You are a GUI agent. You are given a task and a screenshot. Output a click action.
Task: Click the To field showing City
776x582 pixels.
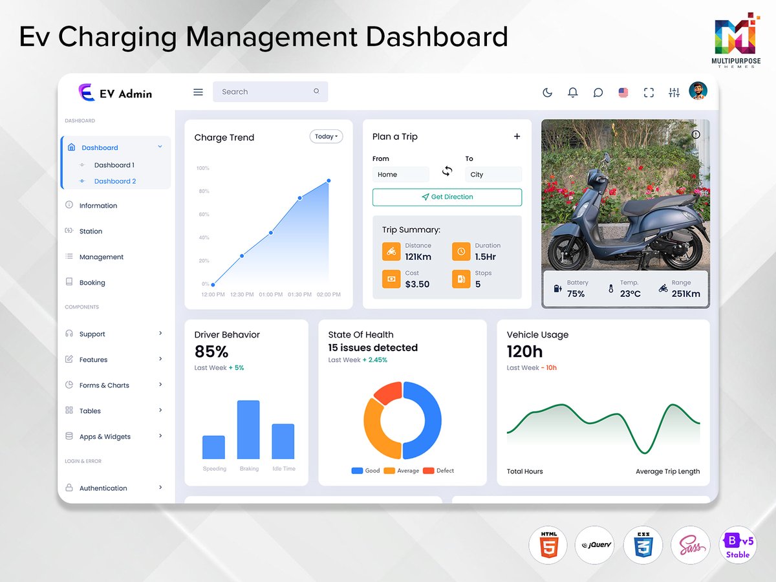(x=493, y=175)
